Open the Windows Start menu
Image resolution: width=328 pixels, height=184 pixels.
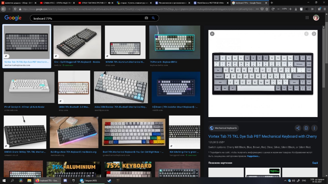coord(4,180)
